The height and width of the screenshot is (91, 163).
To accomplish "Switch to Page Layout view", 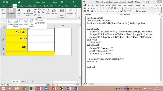I will pyautogui.click(x=53, y=85).
